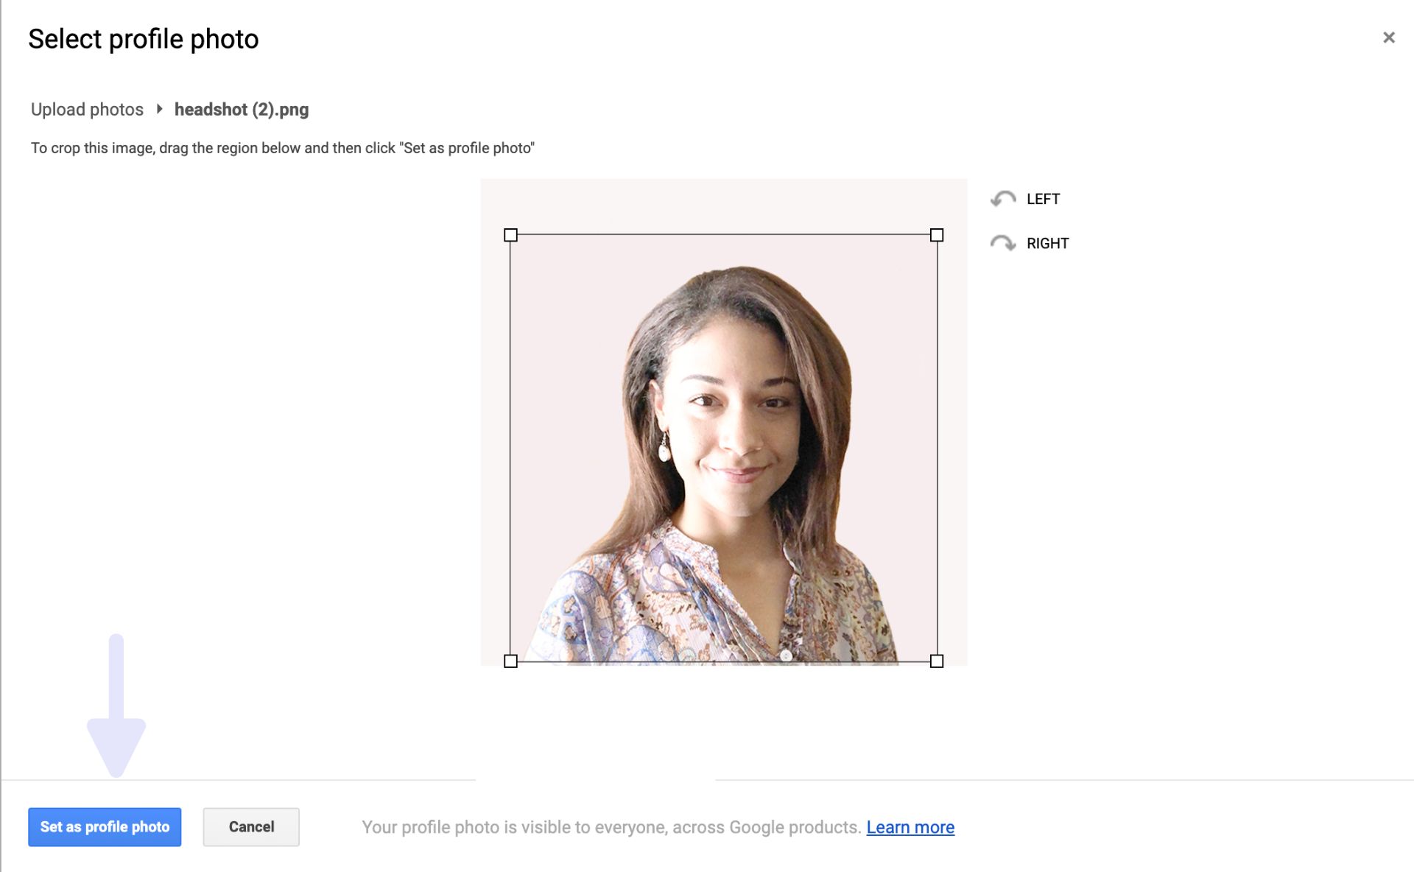The image size is (1414, 872).
Task: Click the bottom-right crop handle
Action: pos(937,661)
